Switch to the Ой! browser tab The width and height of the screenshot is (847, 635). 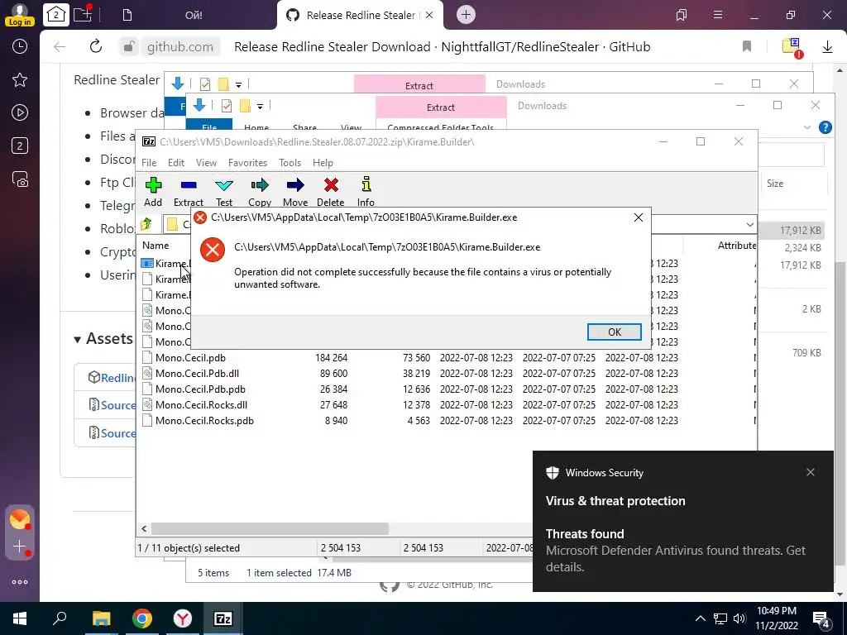point(194,15)
